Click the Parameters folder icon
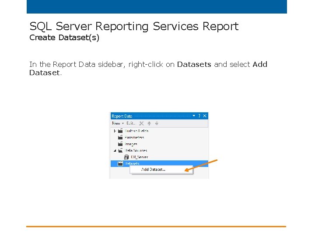The height and width of the screenshot is (236, 315). [120, 137]
